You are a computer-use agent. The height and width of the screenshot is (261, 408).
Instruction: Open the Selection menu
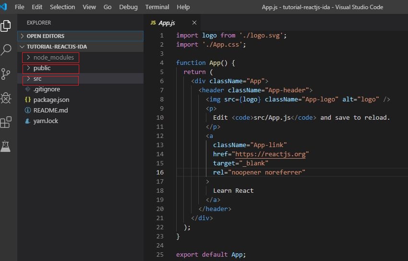pyautogui.click(x=62, y=7)
